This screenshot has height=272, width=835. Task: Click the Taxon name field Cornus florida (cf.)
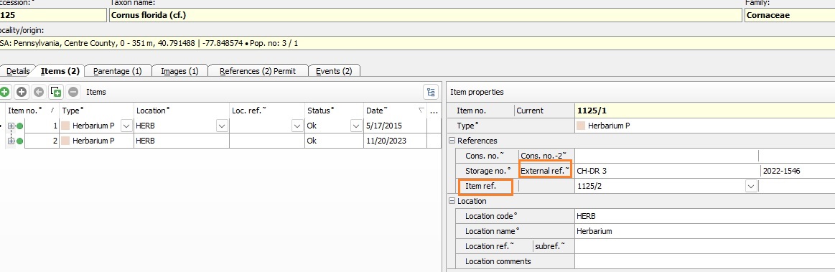(x=425, y=15)
